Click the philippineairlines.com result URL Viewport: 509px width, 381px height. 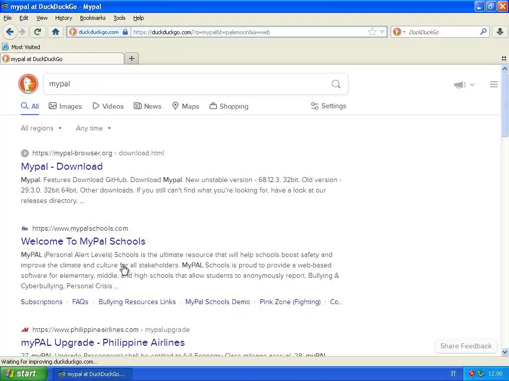(x=111, y=329)
